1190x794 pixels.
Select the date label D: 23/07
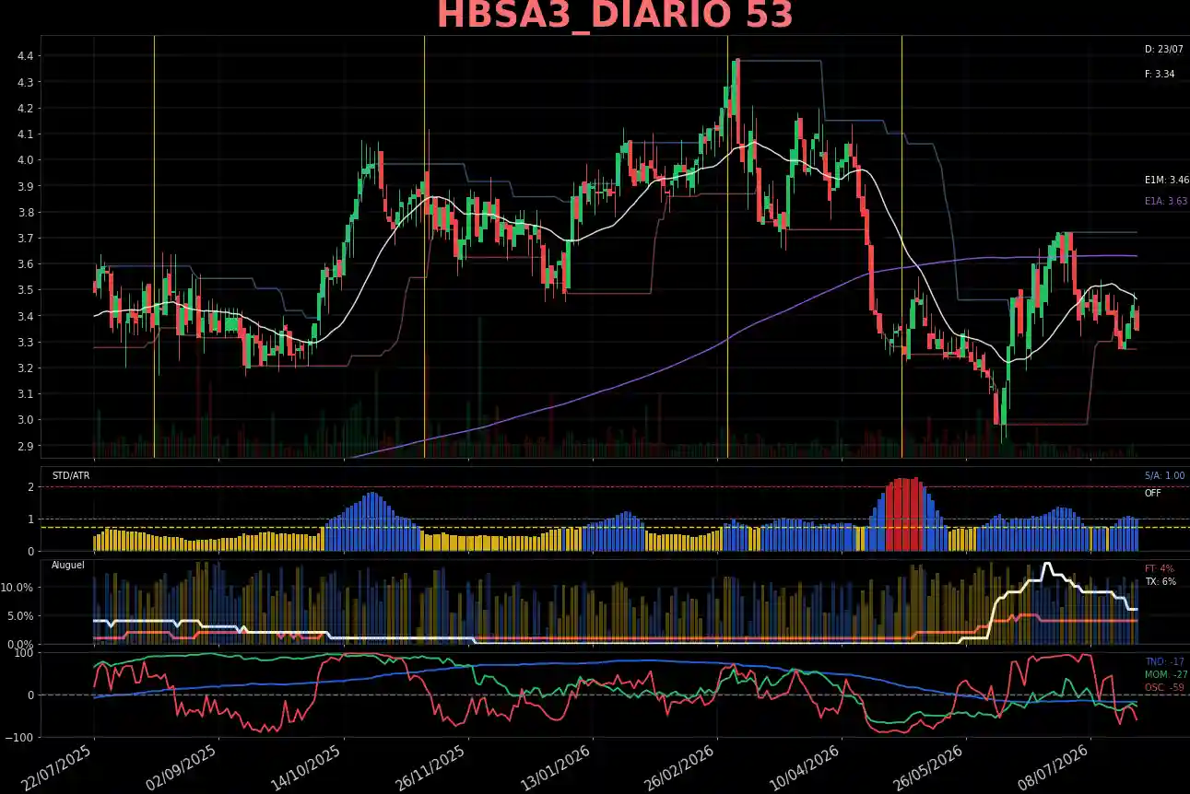tap(1164, 49)
